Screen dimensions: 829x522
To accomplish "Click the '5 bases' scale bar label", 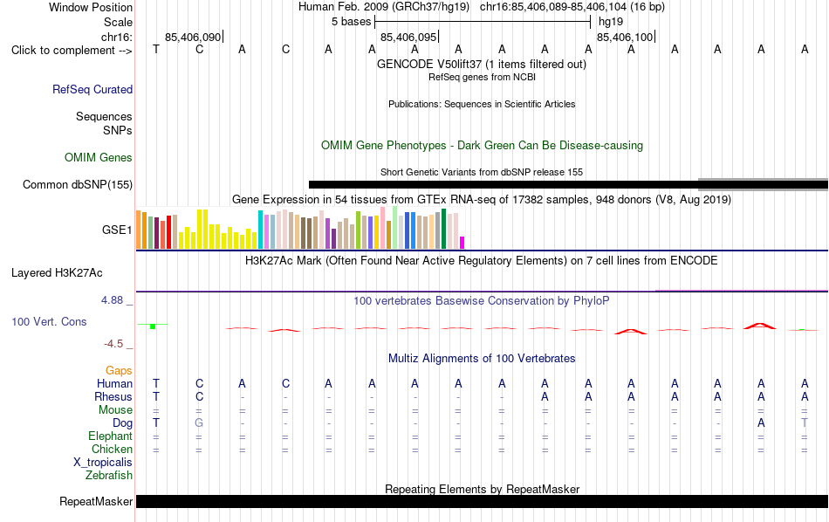I will (351, 22).
